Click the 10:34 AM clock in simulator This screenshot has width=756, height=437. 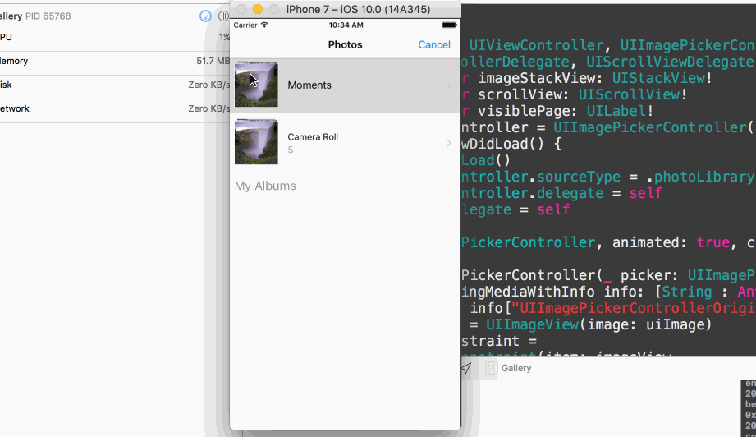click(x=346, y=25)
